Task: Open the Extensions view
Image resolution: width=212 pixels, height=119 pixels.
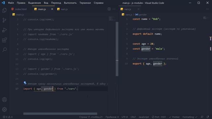Action: tap(4, 40)
